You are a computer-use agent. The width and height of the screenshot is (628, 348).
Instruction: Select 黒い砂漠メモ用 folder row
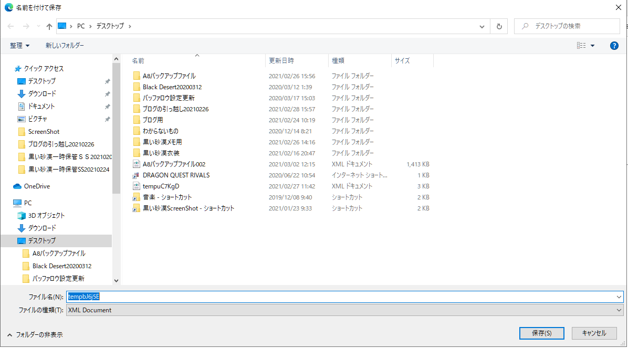click(x=162, y=142)
